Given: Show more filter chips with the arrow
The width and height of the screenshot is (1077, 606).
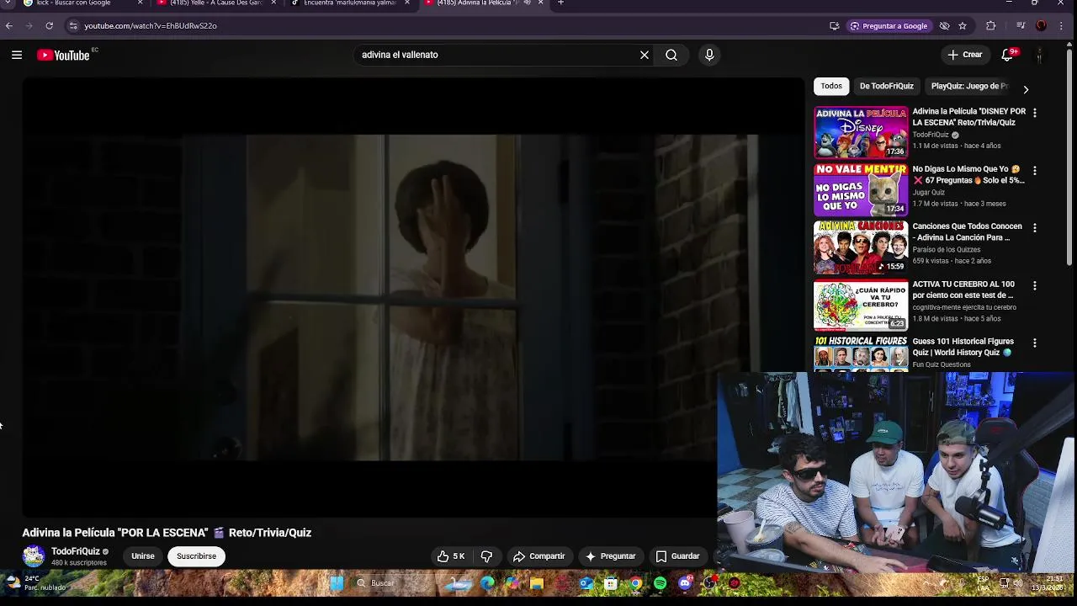Looking at the screenshot, I should point(1026,89).
